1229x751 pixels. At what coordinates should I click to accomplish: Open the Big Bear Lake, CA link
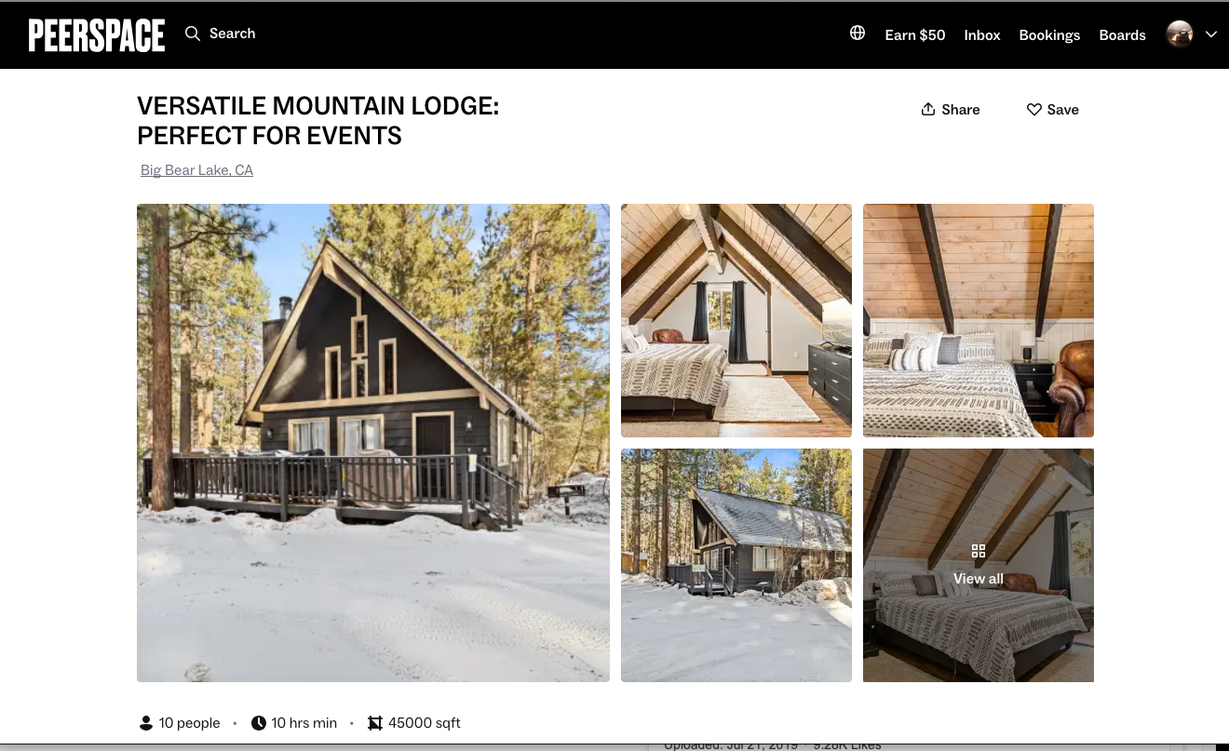(196, 170)
